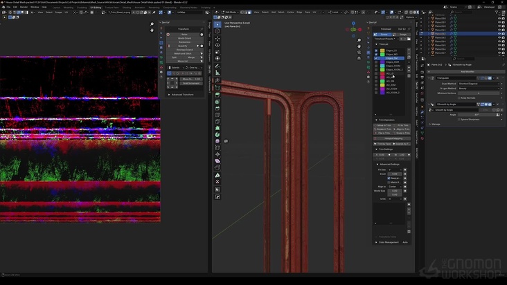The image size is (507, 285).
Task: Click the zoom magnifier icon in UV editor
Action: pyautogui.click(x=152, y=25)
